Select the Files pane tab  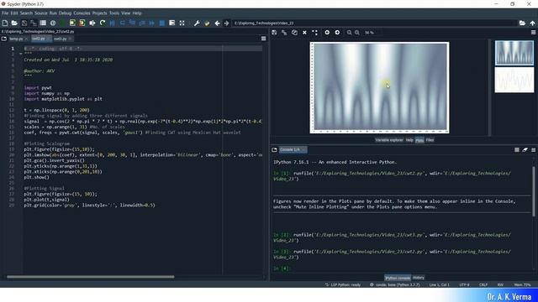[430, 140]
